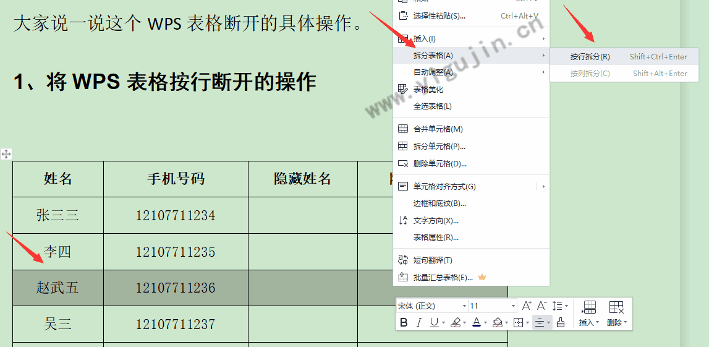Choose 表格属性(R)... menu entry
Screen dimensions: 709x347
click(x=471, y=237)
